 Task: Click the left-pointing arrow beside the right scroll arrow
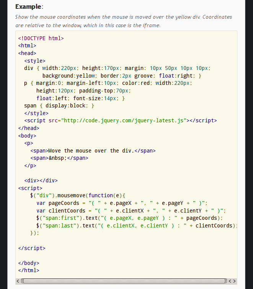point(230,281)
